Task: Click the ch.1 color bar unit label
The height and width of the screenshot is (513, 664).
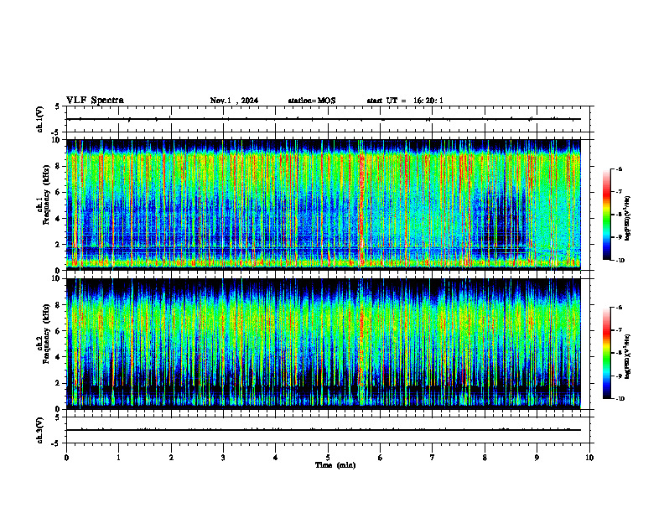Action: pyautogui.click(x=628, y=219)
